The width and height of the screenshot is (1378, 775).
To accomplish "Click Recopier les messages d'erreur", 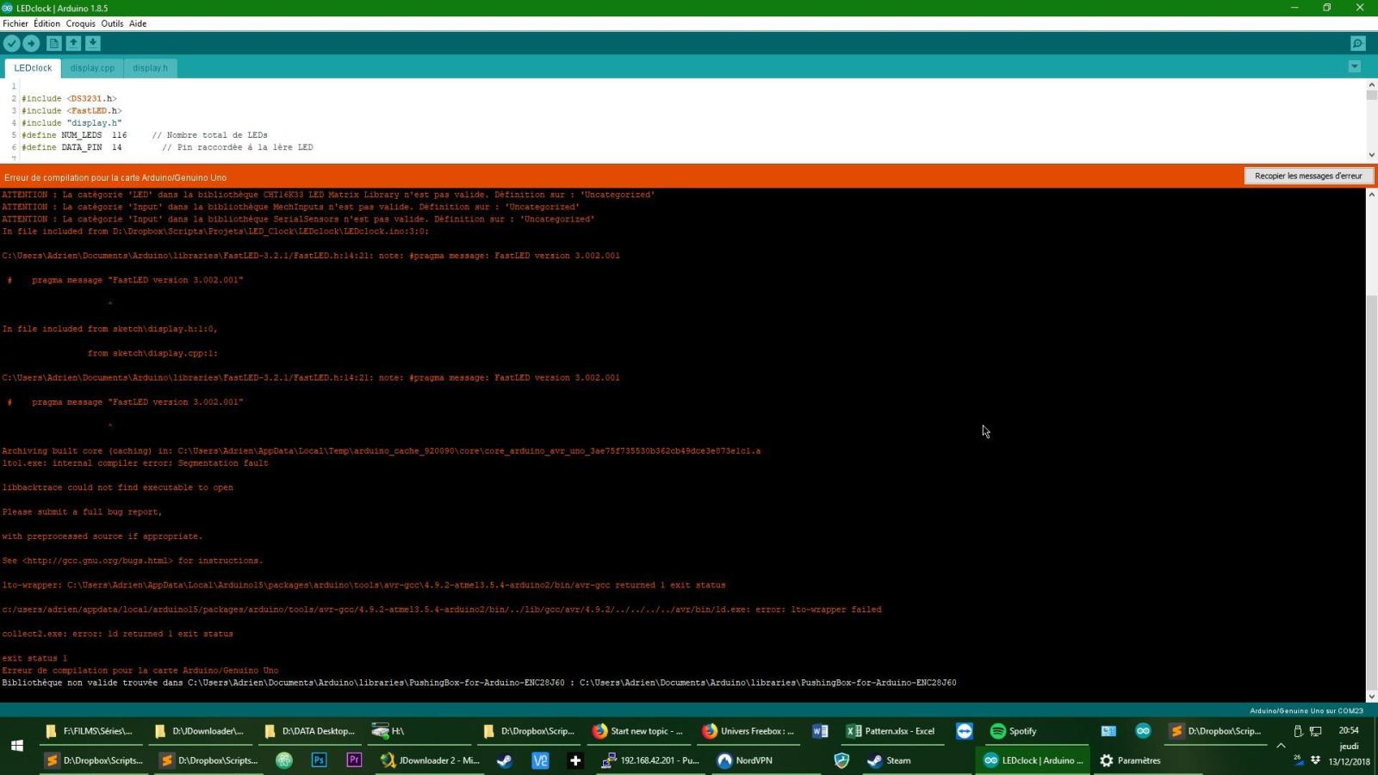I will point(1307,176).
